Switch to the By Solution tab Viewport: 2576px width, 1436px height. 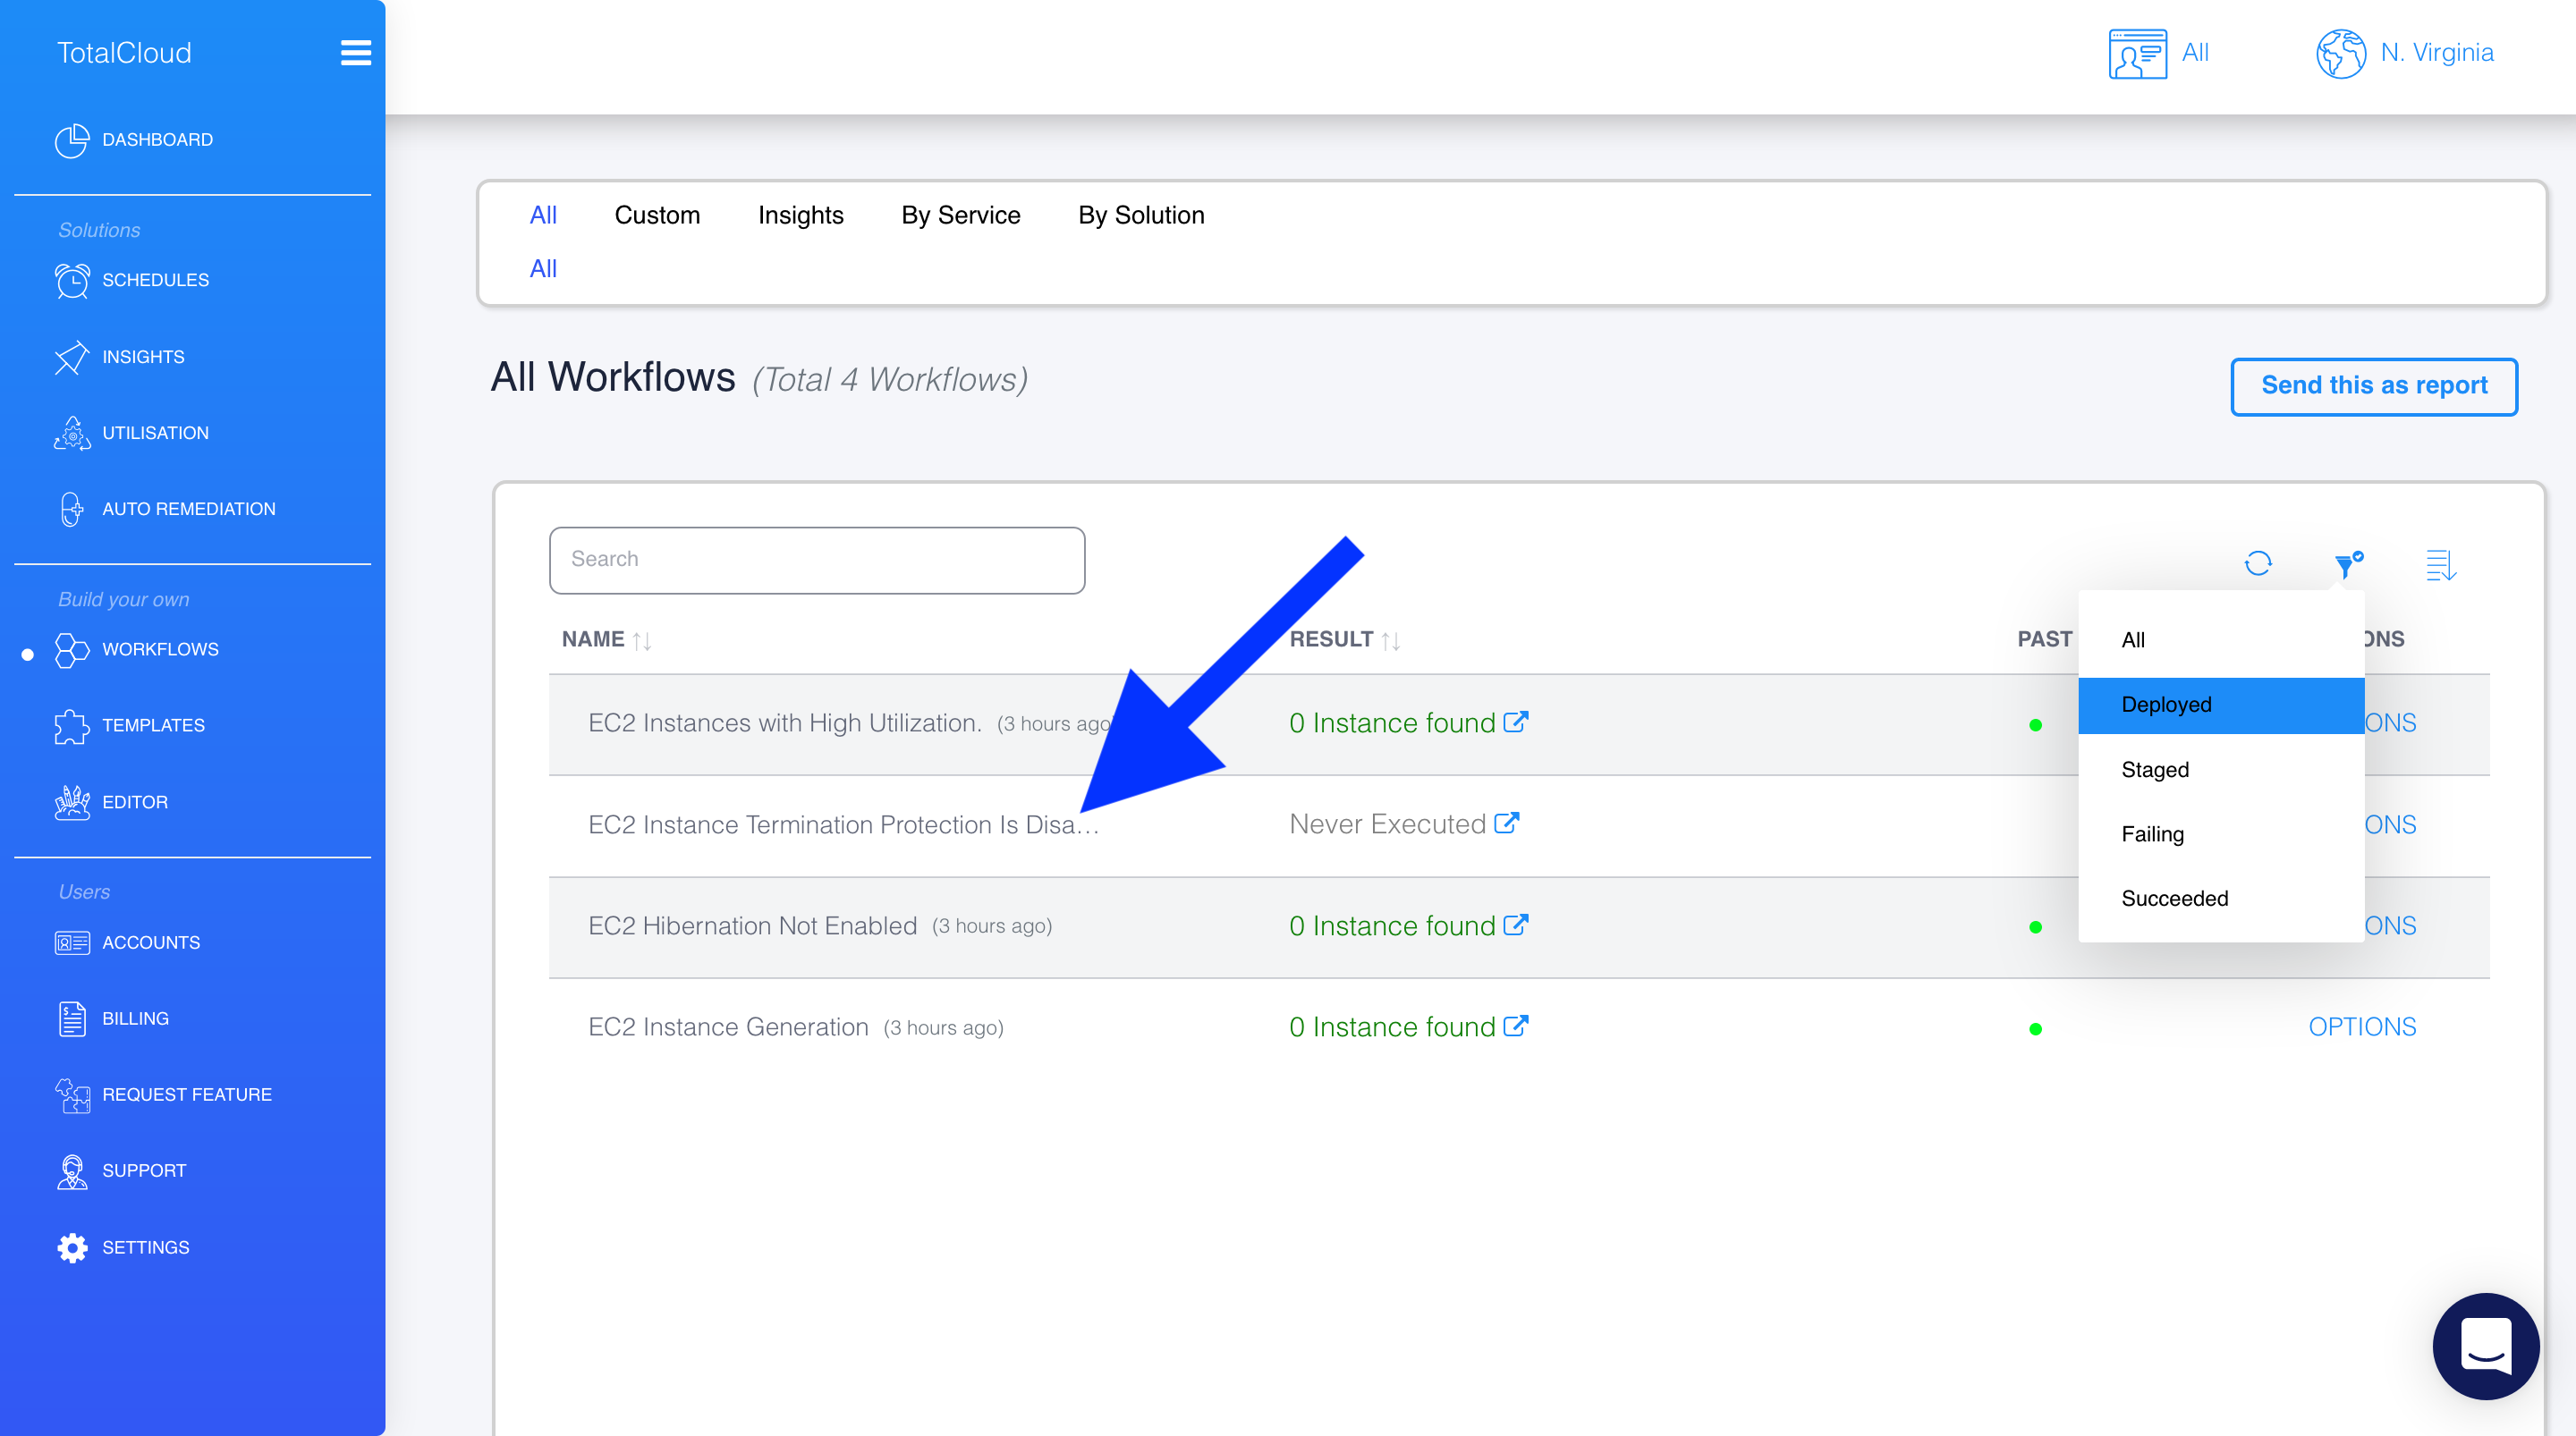point(1141,215)
